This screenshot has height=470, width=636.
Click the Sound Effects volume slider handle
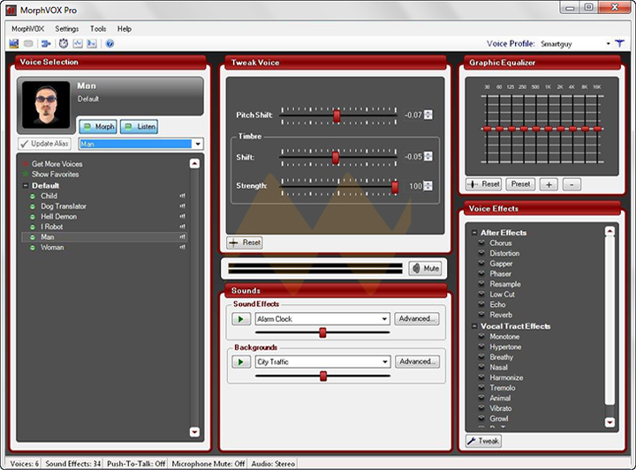tap(322, 332)
